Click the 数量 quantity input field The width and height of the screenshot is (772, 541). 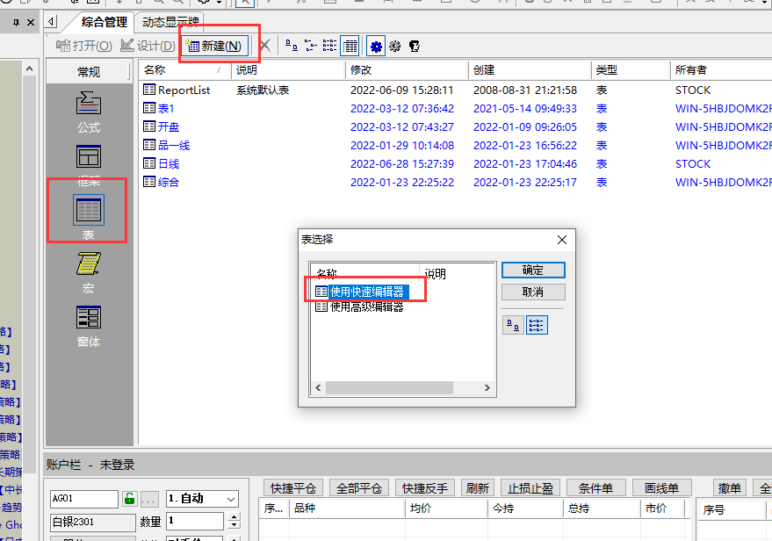click(194, 521)
